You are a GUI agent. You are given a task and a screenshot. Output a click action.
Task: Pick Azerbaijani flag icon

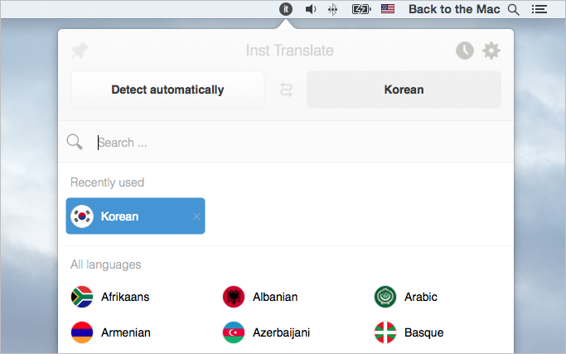point(234,332)
